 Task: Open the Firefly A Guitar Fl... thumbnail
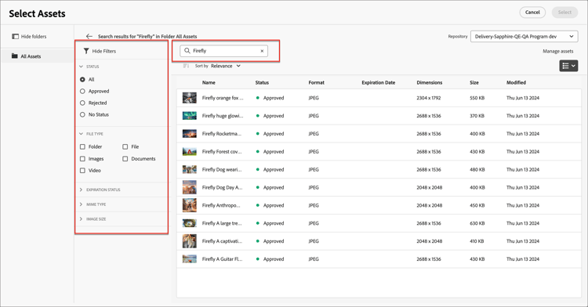coord(190,258)
